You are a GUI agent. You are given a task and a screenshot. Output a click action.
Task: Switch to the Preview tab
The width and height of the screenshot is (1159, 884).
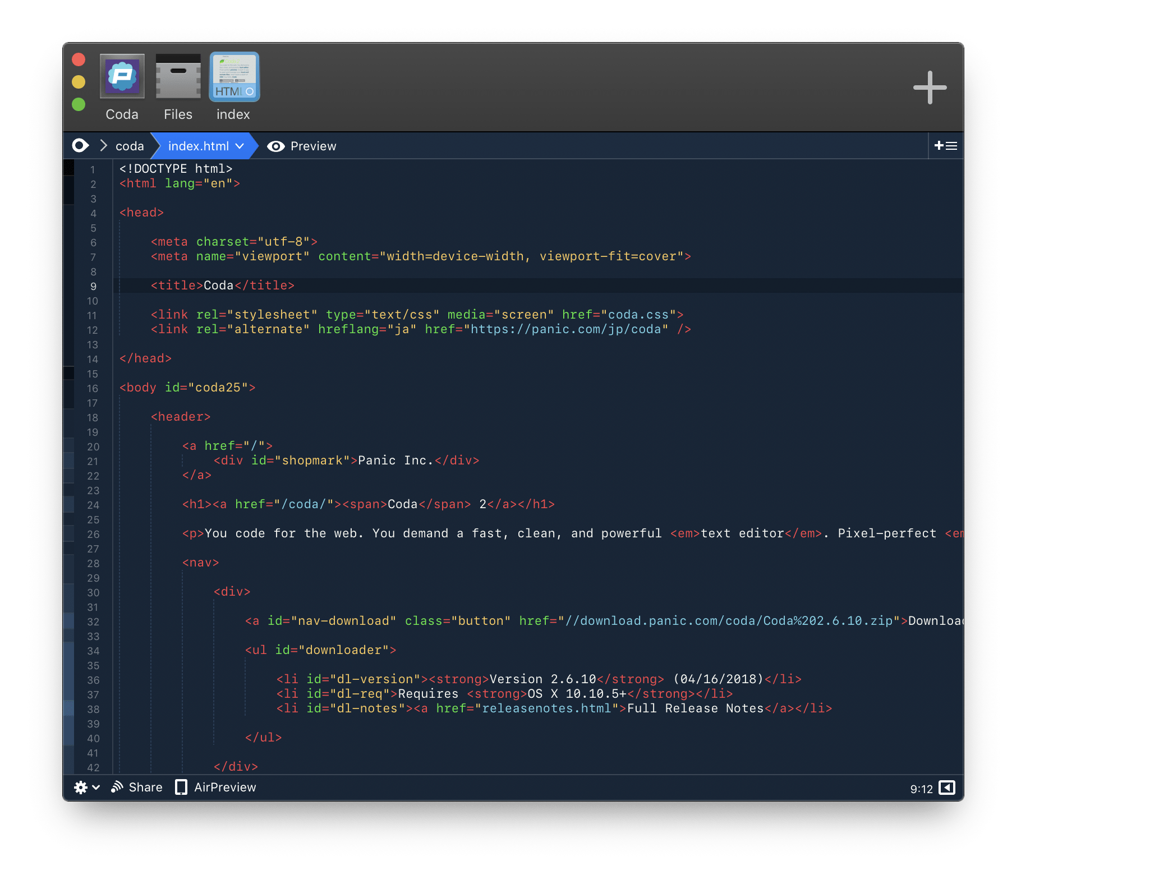[302, 146]
